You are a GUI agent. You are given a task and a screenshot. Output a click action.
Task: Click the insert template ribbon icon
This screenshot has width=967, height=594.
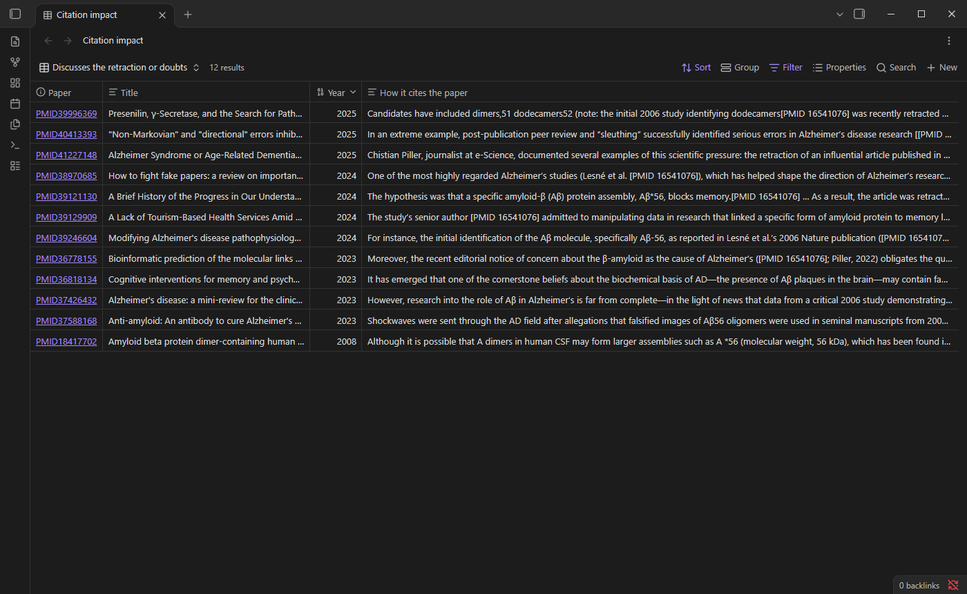pos(15,124)
